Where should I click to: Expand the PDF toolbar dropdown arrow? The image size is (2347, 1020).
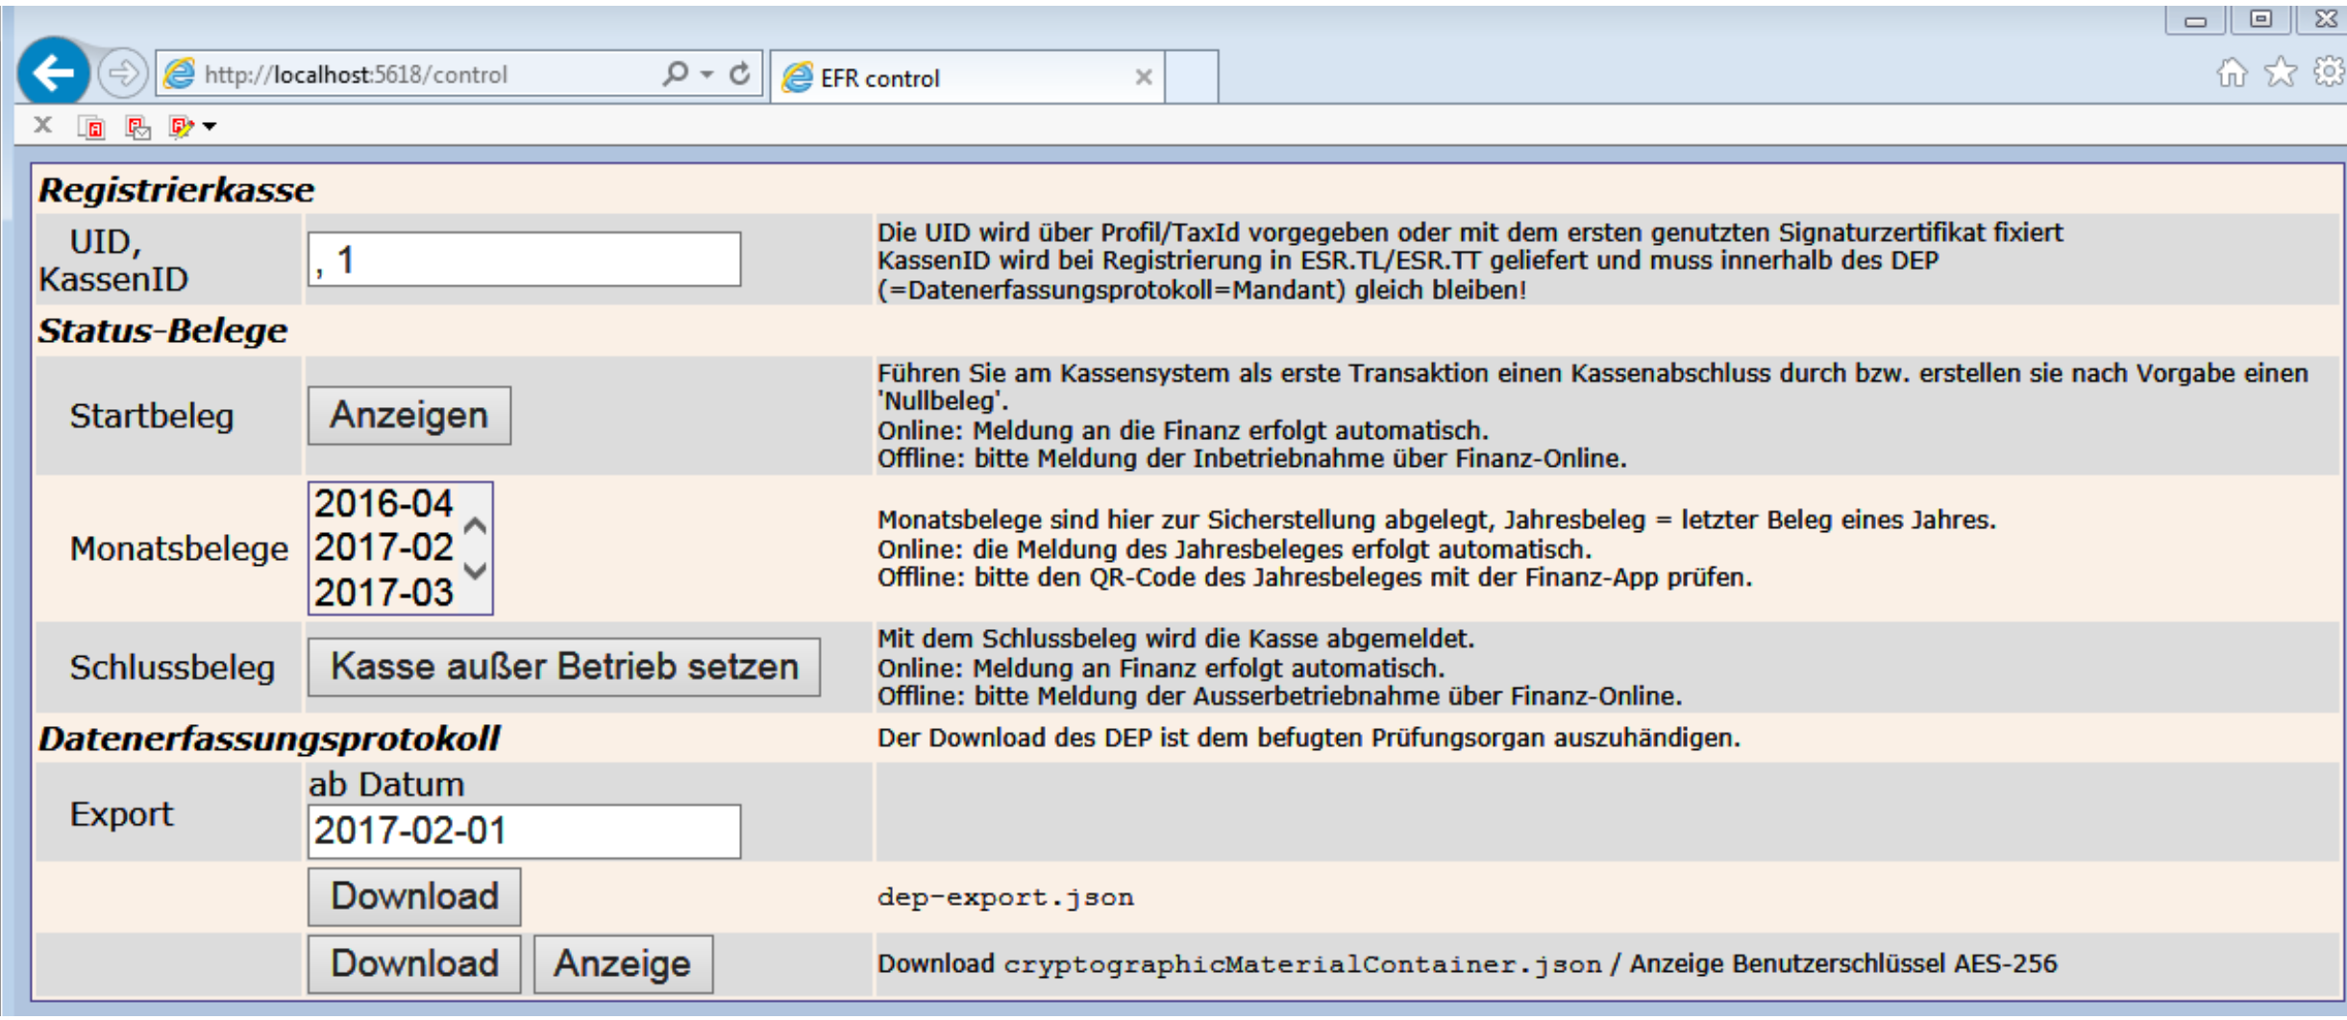click(210, 127)
